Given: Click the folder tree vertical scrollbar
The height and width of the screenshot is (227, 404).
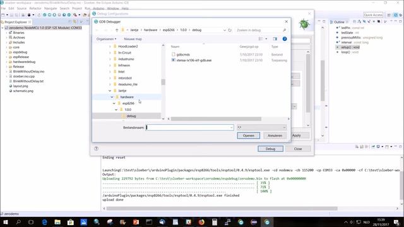Looking at the screenshot, I should tap(163, 82).
